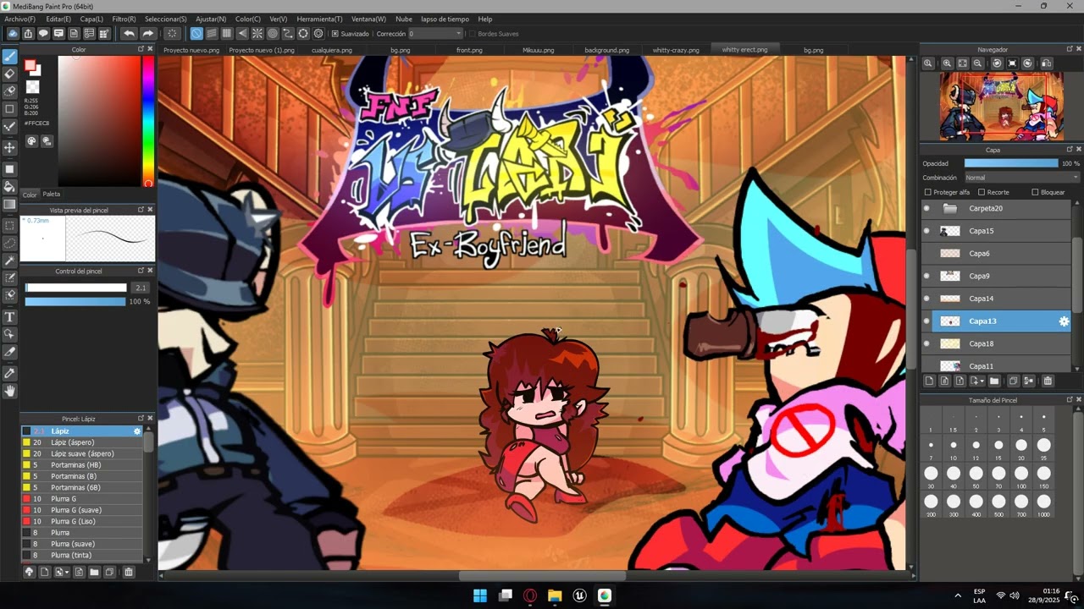The width and height of the screenshot is (1084, 609).
Task: Click the foreground color swatch
Action: coord(30,66)
